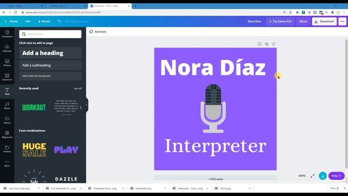Image resolution: width=348 pixels, height=196 pixels.
Task: Click Add a heading
Action: [51, 53]
